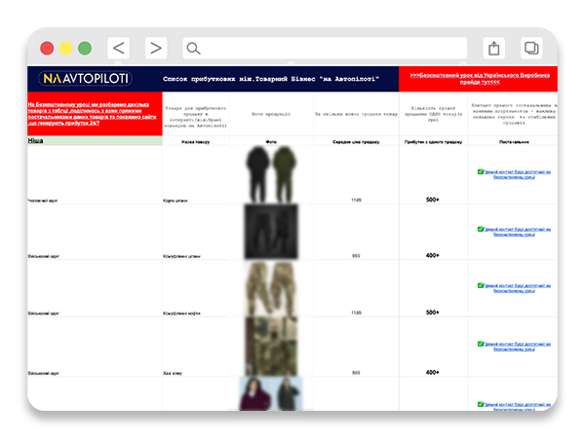Click the first product photo of dark suits
The height and width of the screenshot is (444, 585).
coord(271,172)
